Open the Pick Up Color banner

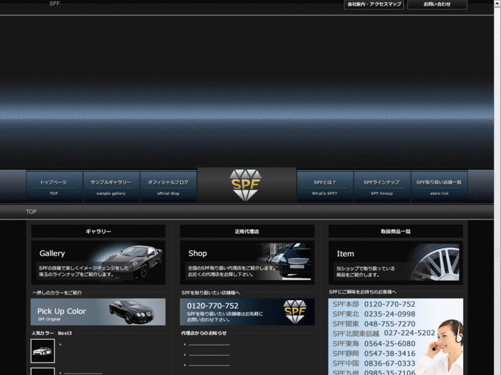pos(98,312)
